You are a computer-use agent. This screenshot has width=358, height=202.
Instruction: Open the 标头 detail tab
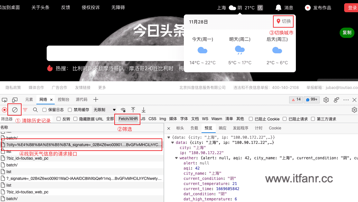pos(180,128)
